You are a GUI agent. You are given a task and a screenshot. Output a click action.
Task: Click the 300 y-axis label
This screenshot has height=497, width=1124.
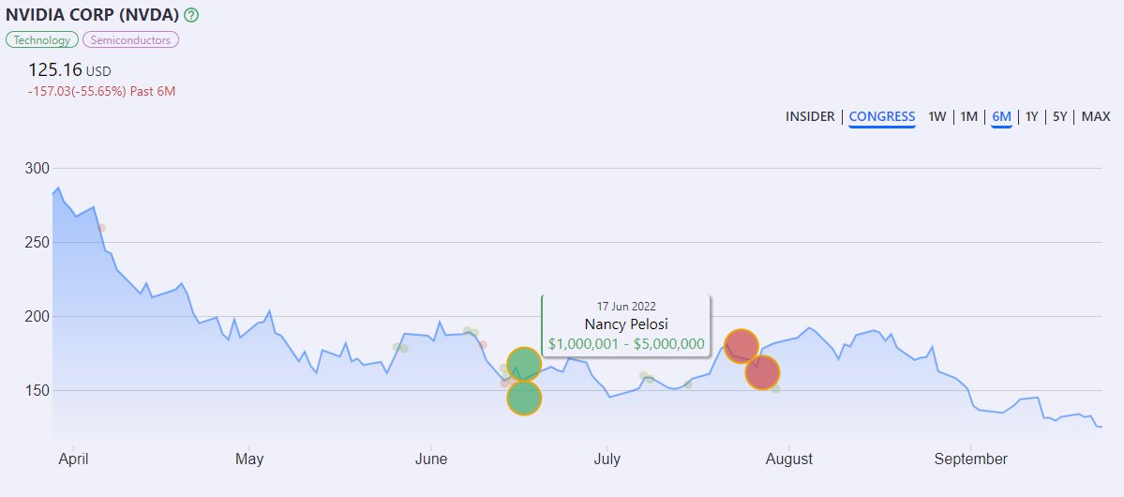[37, 169]
